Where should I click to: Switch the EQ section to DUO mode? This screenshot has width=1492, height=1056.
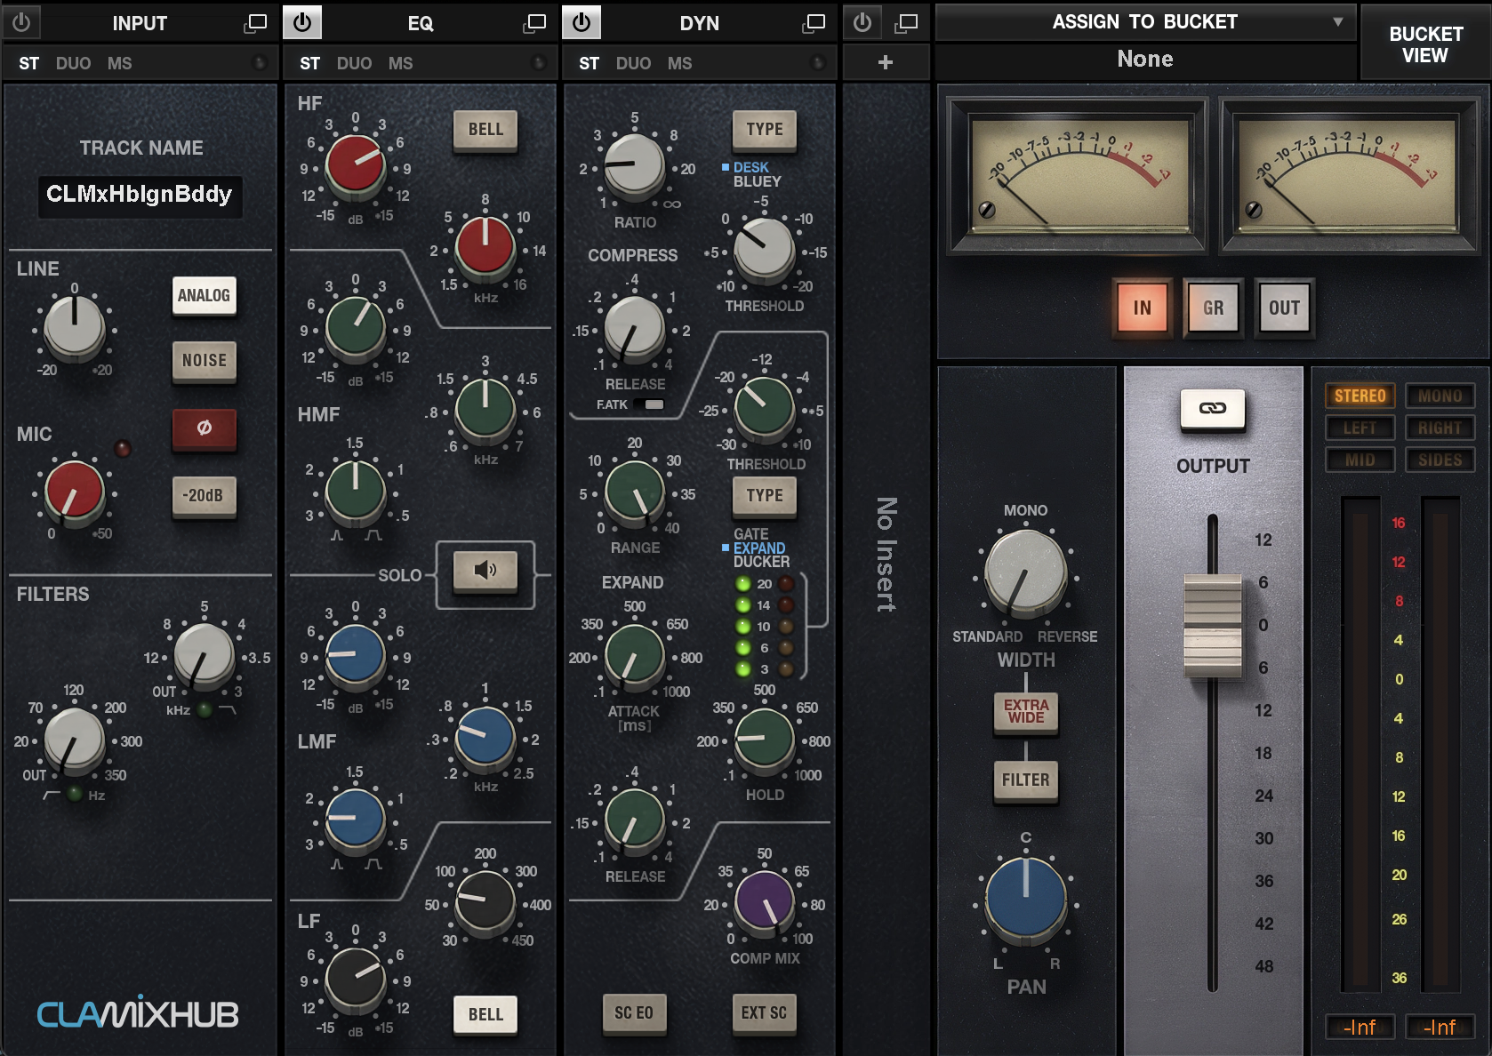[x=355, y=62]
